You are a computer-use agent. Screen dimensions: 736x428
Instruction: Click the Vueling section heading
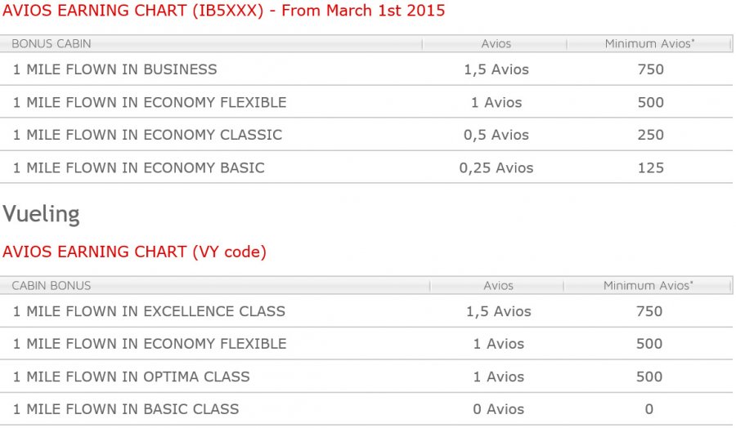(x=41, y=214)
